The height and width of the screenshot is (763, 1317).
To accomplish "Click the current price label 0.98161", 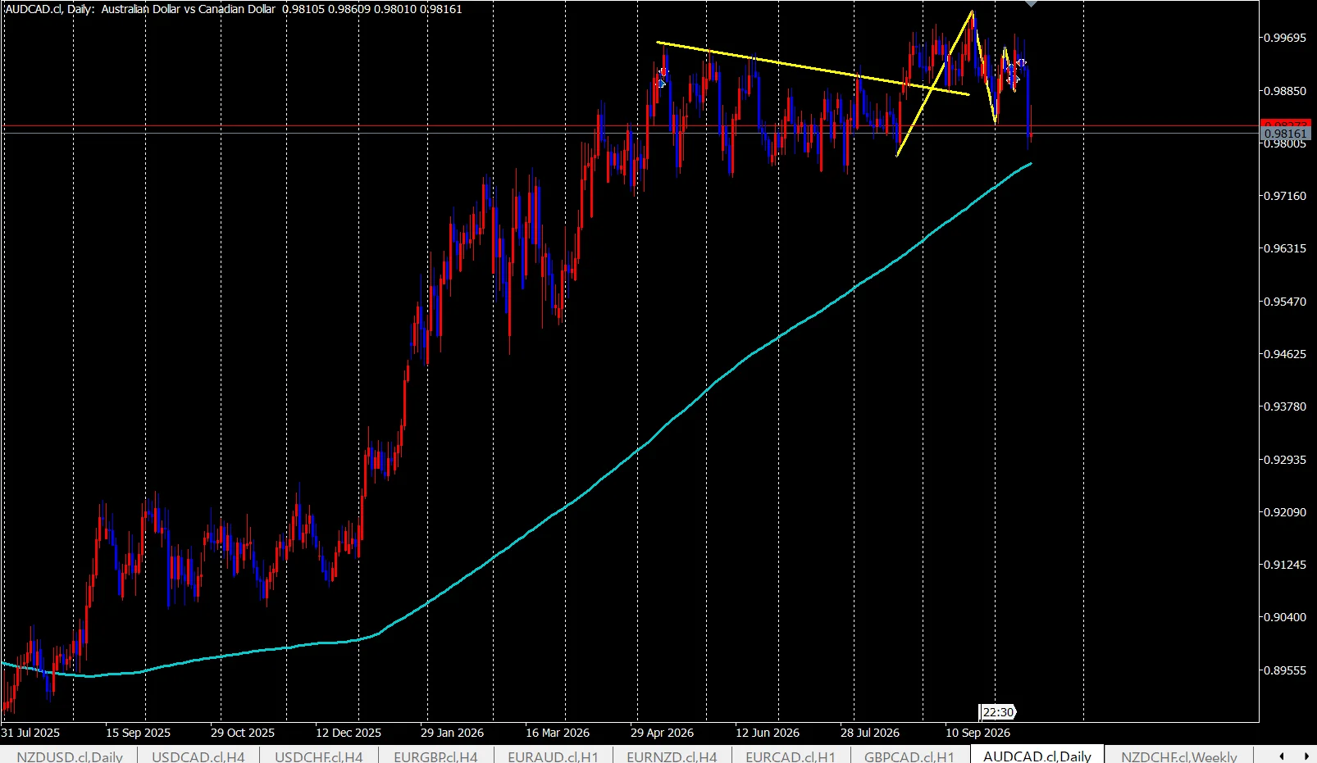I will point(1285,134).
